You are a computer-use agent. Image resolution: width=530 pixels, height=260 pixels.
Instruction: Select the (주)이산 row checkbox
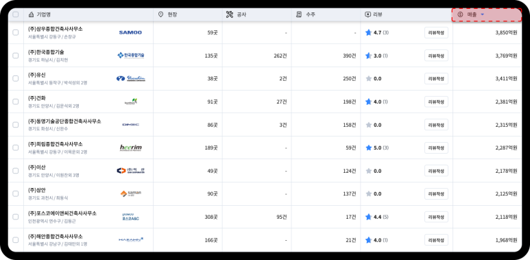(16, 171)
